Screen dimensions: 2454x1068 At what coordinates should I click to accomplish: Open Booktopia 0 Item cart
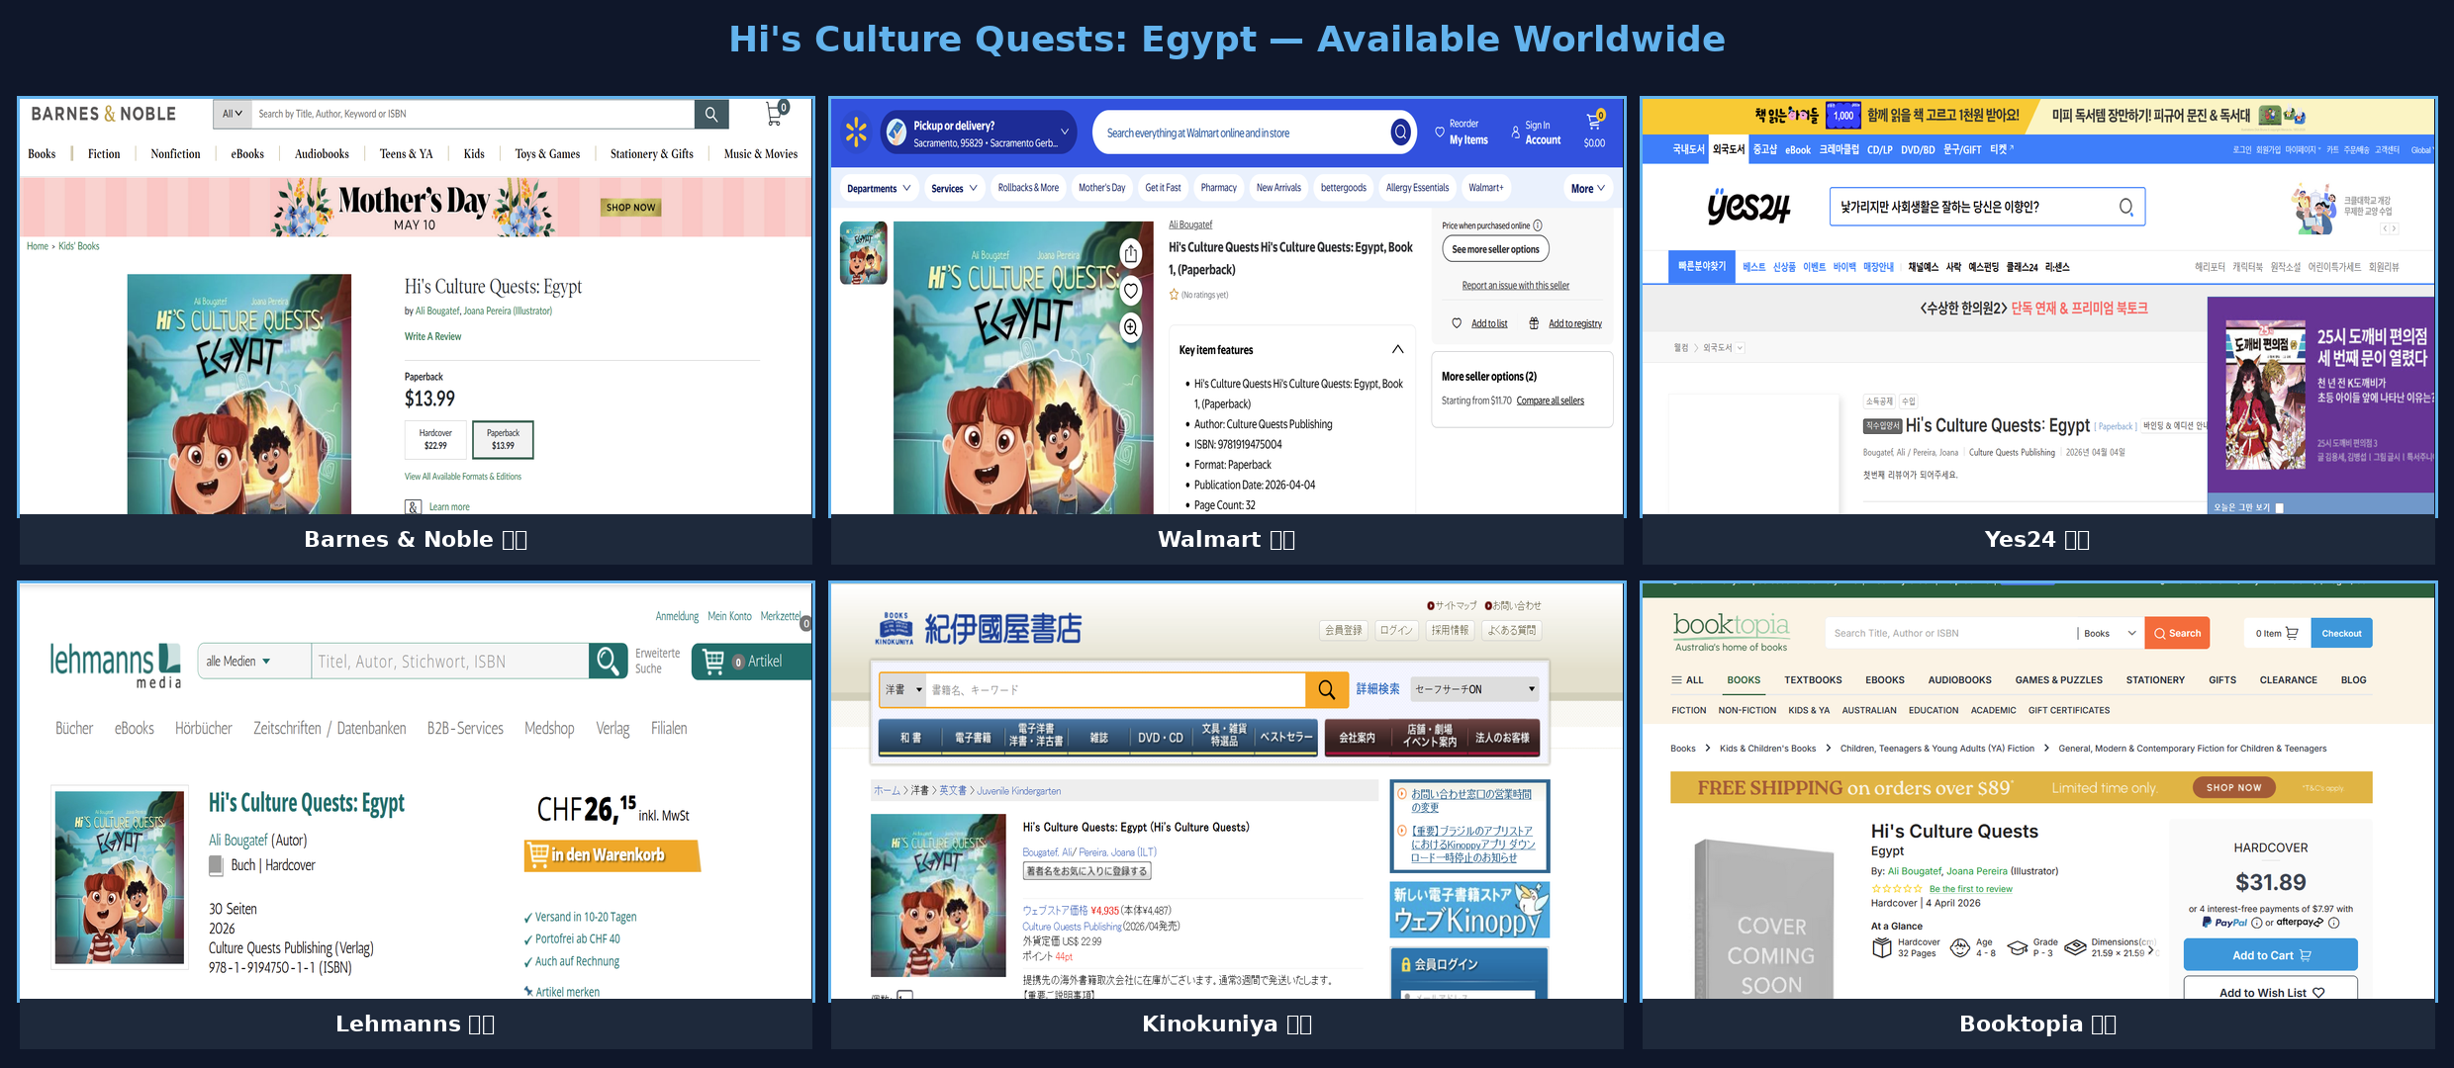(2277, 633)
